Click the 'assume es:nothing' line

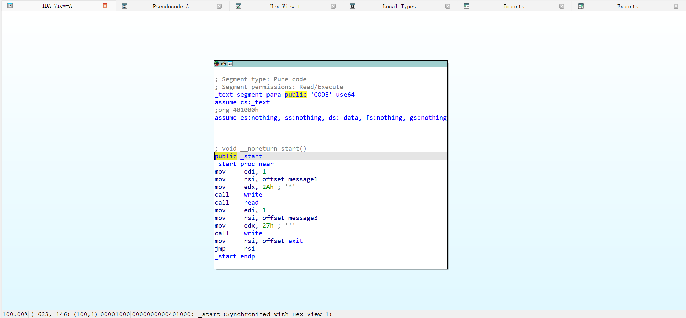click(330, 118)
